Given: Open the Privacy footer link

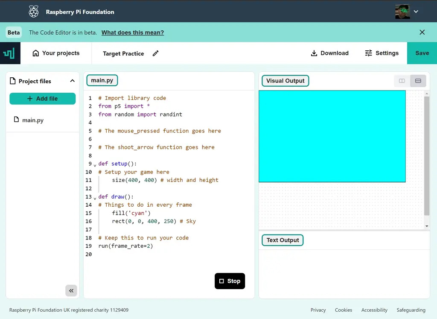Looking at the screenshot, I should point(318,310).
